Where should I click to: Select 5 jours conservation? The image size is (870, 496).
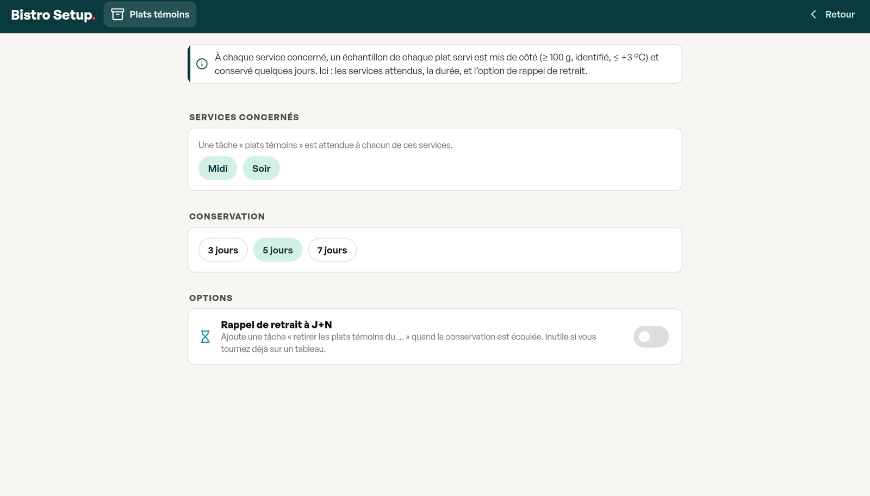(278, 250)
